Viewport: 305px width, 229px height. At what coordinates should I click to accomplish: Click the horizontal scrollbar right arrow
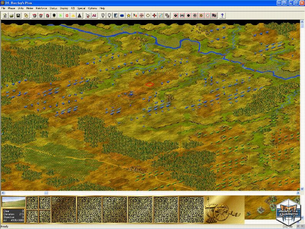click(x=298, y=193)
